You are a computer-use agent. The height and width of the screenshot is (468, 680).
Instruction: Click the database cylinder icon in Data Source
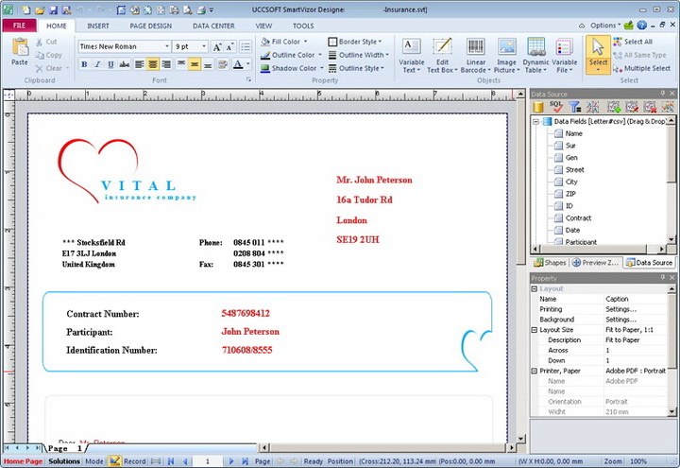point(538,108)
